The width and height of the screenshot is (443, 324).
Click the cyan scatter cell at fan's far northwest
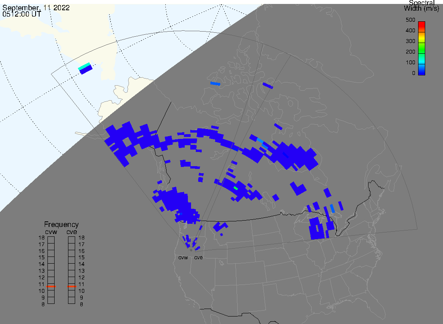84,66
